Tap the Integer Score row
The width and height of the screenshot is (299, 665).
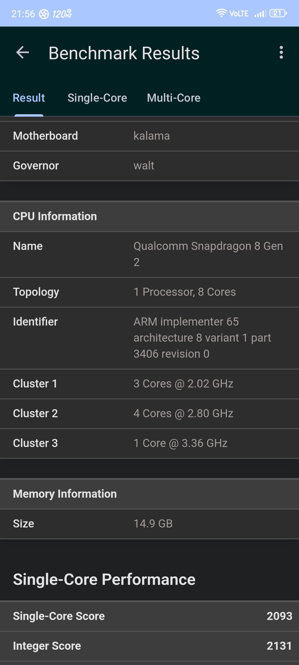pyautogui.click(x=149, y=646)
